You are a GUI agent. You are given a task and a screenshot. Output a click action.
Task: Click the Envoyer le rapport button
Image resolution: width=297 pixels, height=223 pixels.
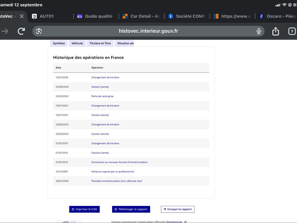(177, 209)
